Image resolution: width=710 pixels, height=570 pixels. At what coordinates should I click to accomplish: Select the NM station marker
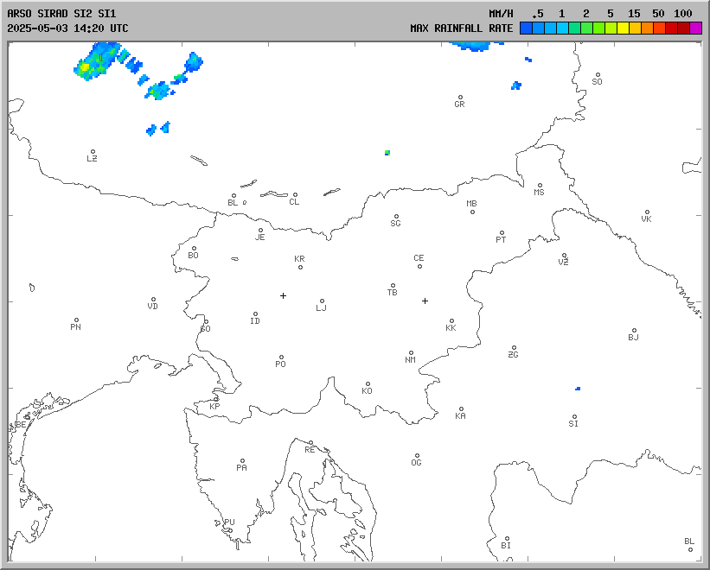point(411,353)
